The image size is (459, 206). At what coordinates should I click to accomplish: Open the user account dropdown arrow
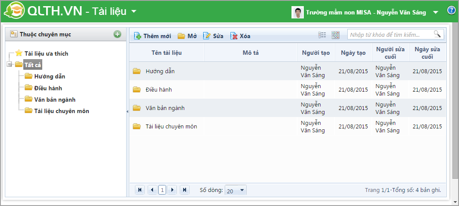435,13
